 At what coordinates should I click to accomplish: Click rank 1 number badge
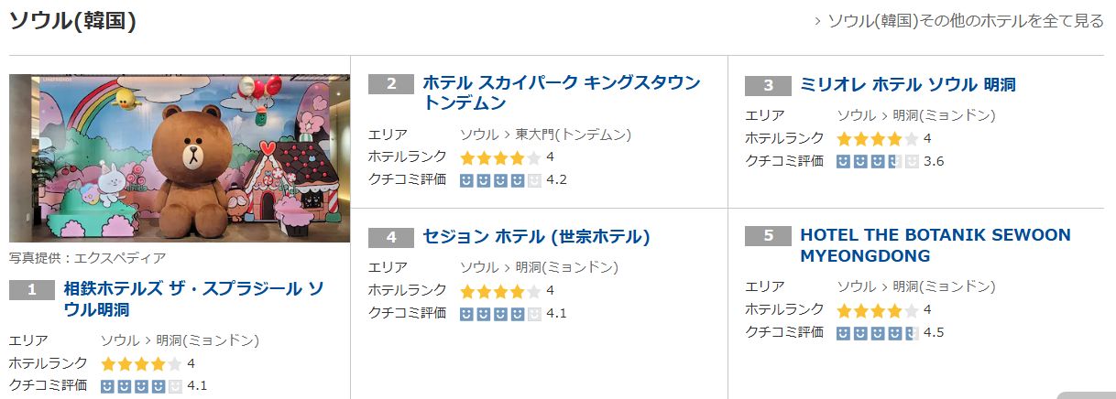(32, 290)
